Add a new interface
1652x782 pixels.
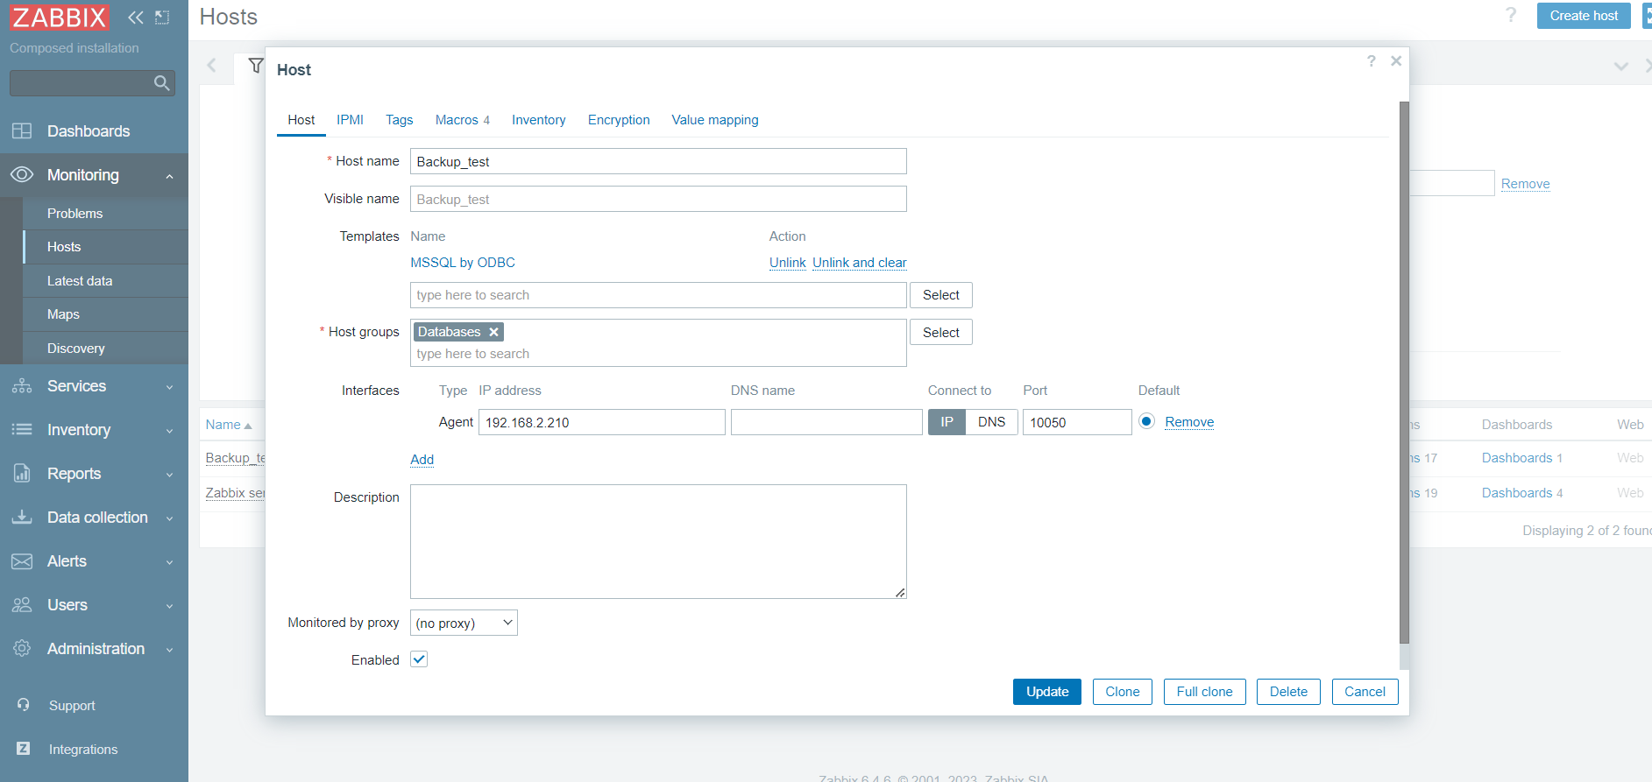tap(422, 460)
